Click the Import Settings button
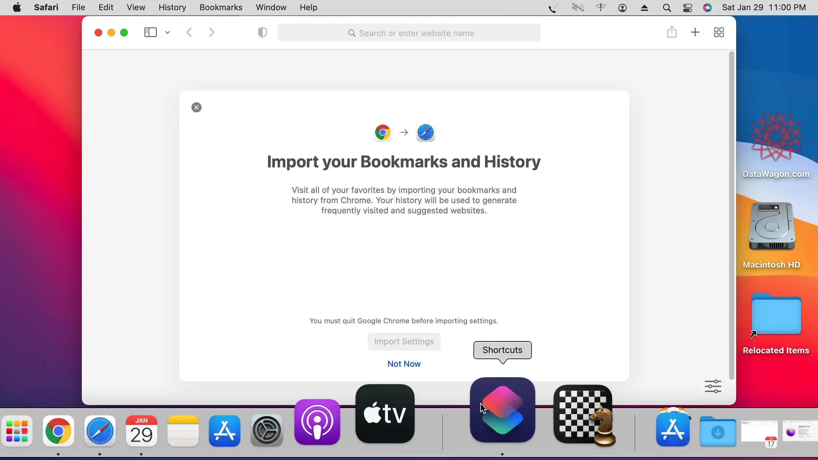818x460 pixels. click(x=404, y=341)
